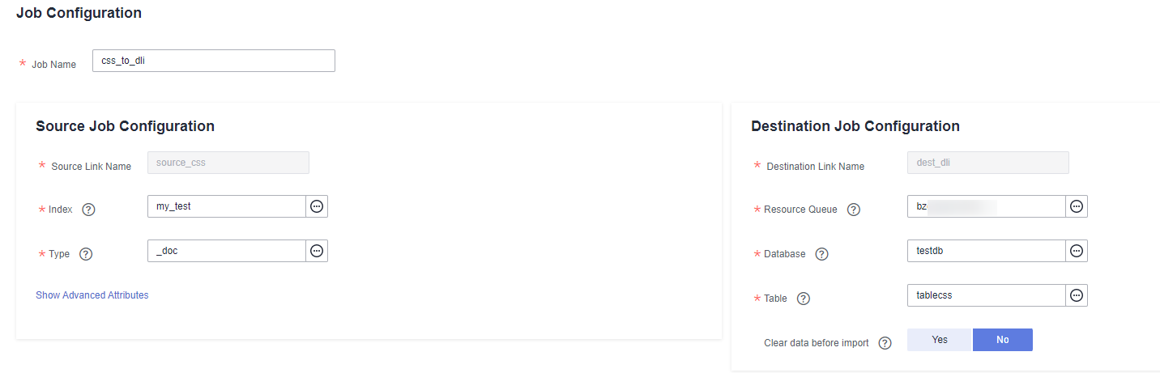Click the Table field containing tablecss
Screen dimensions: 1160x373
(986, 295)
